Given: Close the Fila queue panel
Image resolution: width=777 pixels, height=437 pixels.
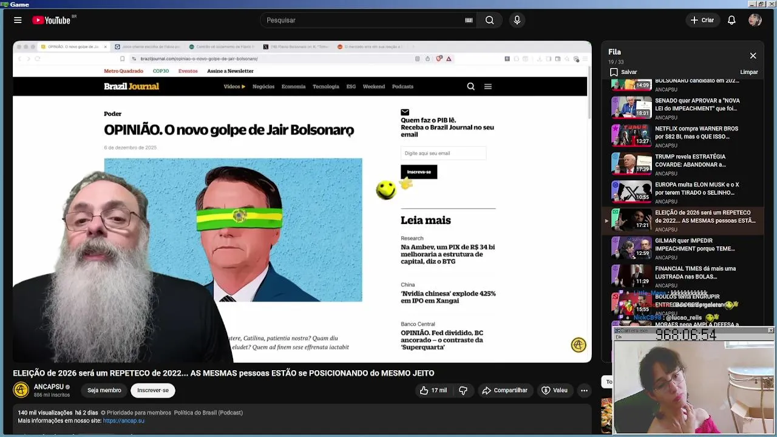Looking at the screenshot, I should [753, 56].
